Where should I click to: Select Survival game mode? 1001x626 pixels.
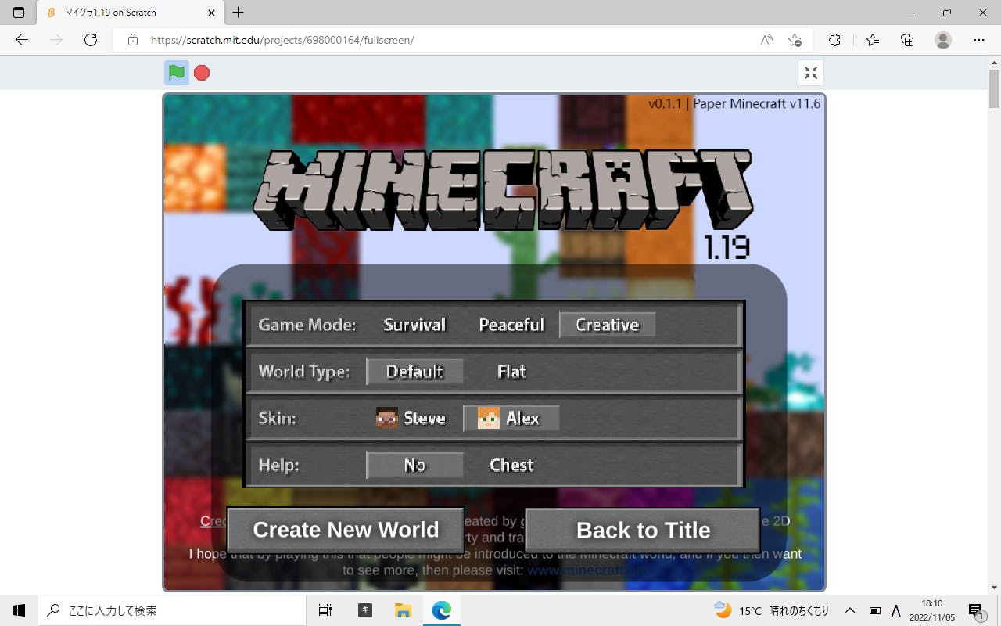pos(414,325)
